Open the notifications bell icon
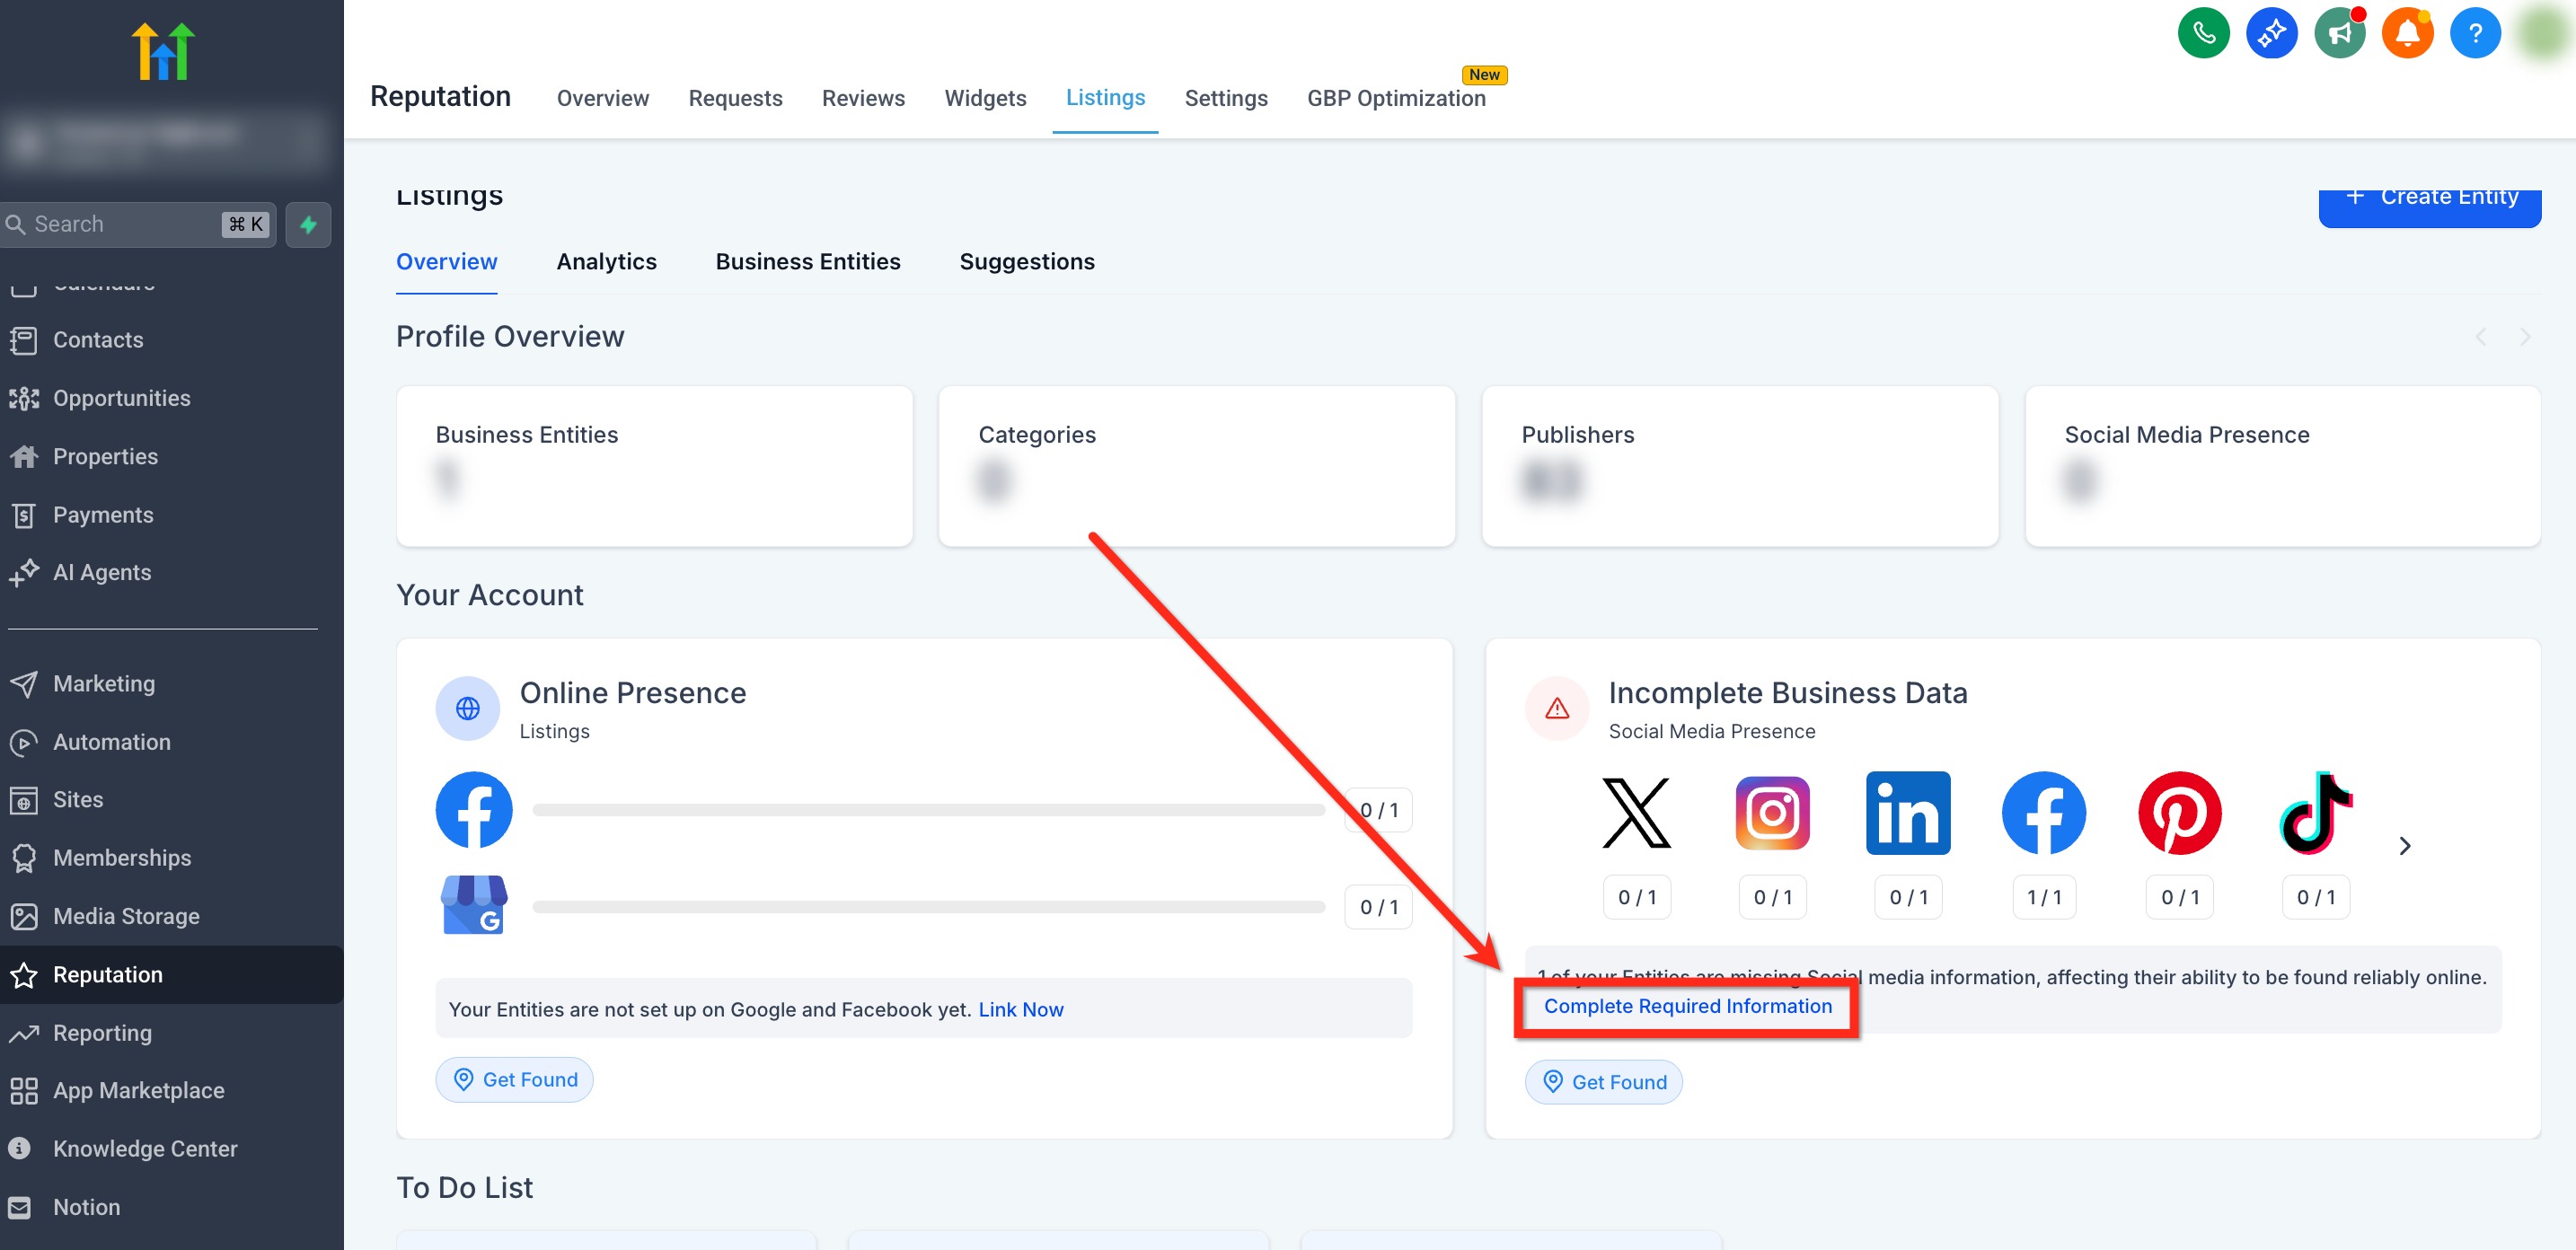Screen dimensions: 2576x1250 tap(2407, 33)
